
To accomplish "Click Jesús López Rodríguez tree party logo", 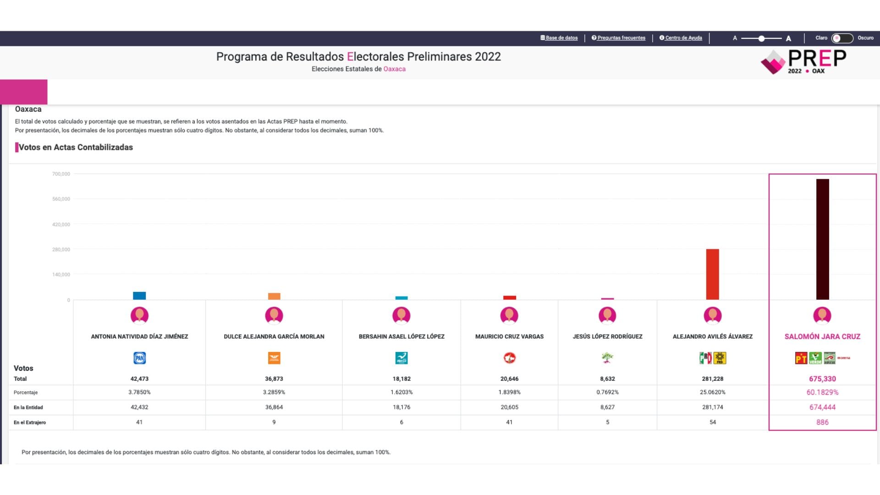I will pos(607,358).
